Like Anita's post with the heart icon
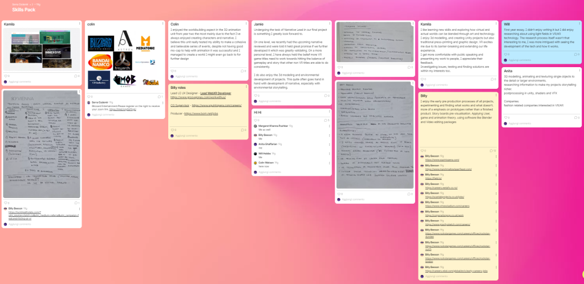This screenshot has width=584, height=284. point(505,117)
